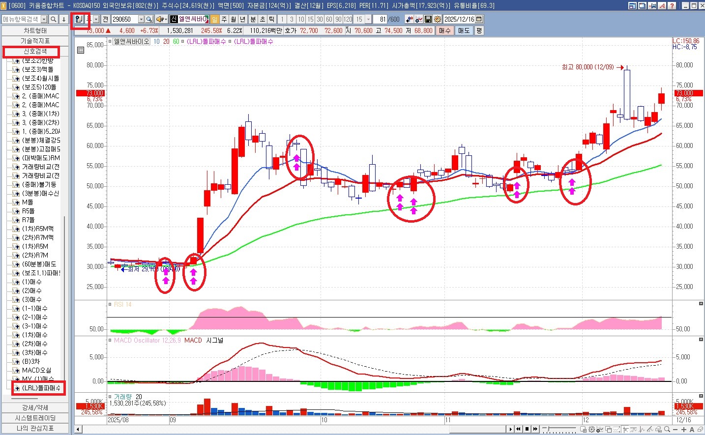Click the rewind button on bottom chart bar
705x435 pixels.
(x=518, y=429)
